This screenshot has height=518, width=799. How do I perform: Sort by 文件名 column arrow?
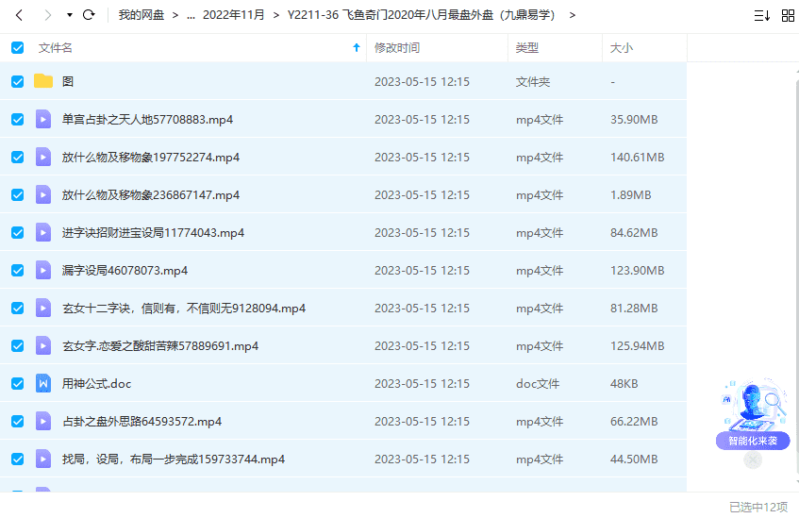click(x=356, y=48)
